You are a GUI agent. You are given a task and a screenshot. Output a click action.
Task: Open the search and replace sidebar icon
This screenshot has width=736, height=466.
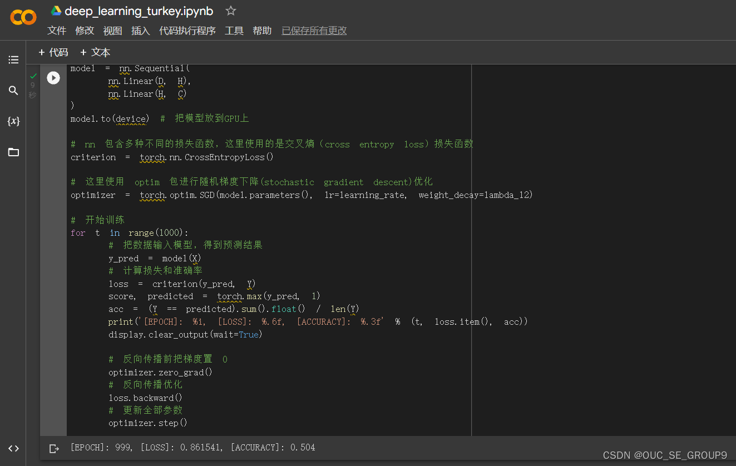tap(13, 90)
